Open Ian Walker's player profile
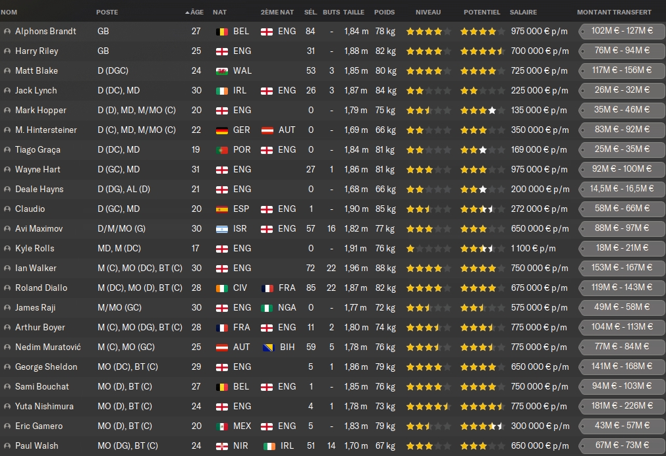The image size is (666, 456). [x=36, y=268]
